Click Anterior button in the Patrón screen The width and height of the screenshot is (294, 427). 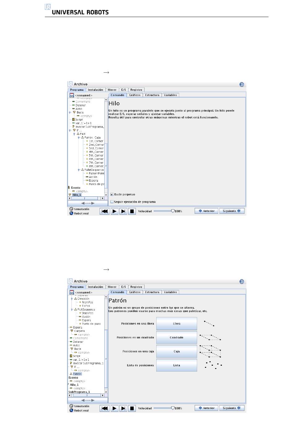click(206, 408)
